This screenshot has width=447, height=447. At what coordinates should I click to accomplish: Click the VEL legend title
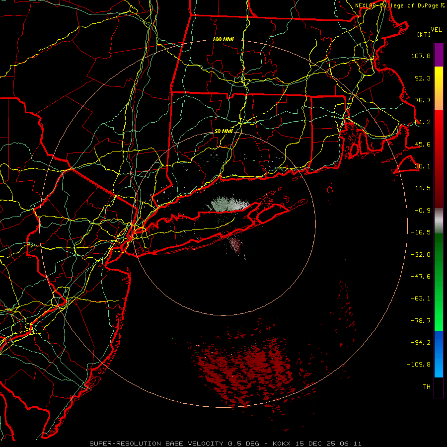[436, 29]
